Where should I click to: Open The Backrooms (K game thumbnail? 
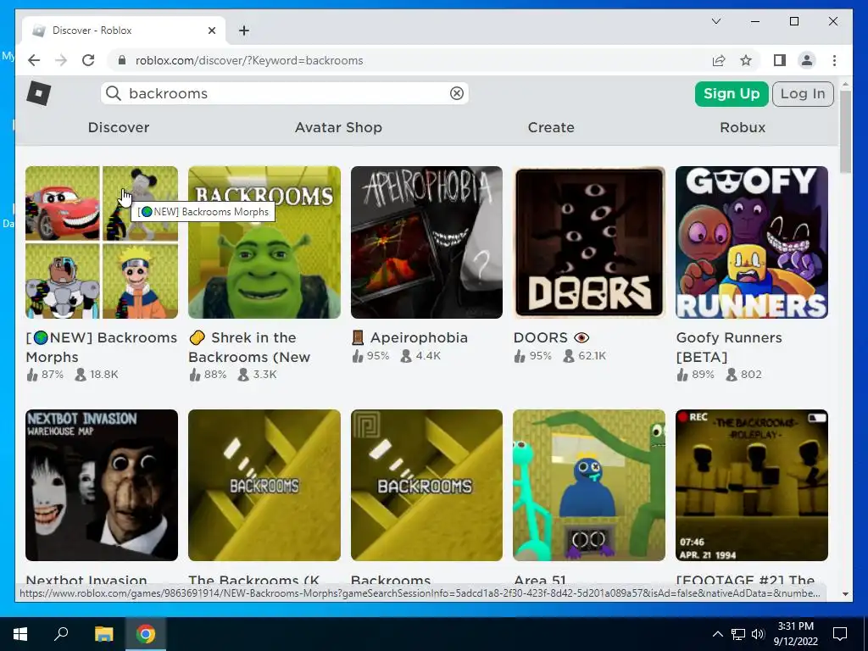[x=264, y=486]
